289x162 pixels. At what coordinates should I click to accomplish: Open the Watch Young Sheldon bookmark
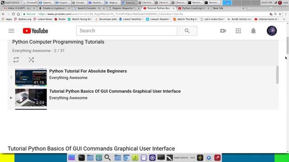coord(80,19)
